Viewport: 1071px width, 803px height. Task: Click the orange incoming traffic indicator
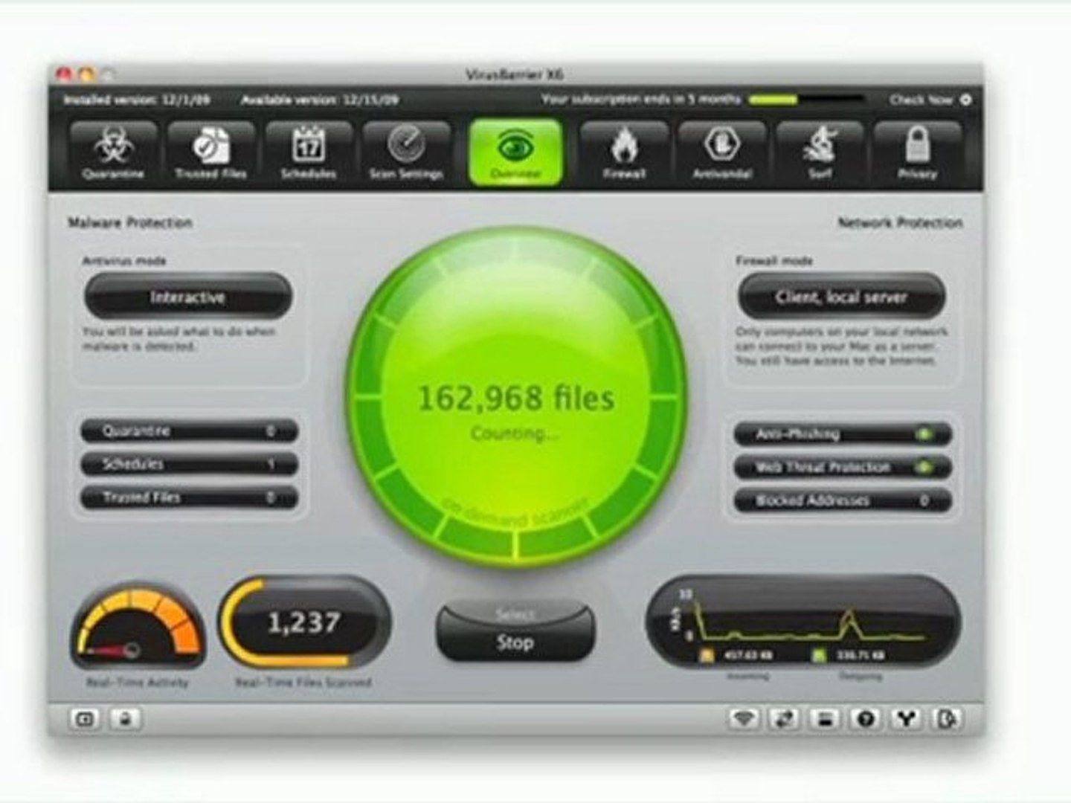707,655
